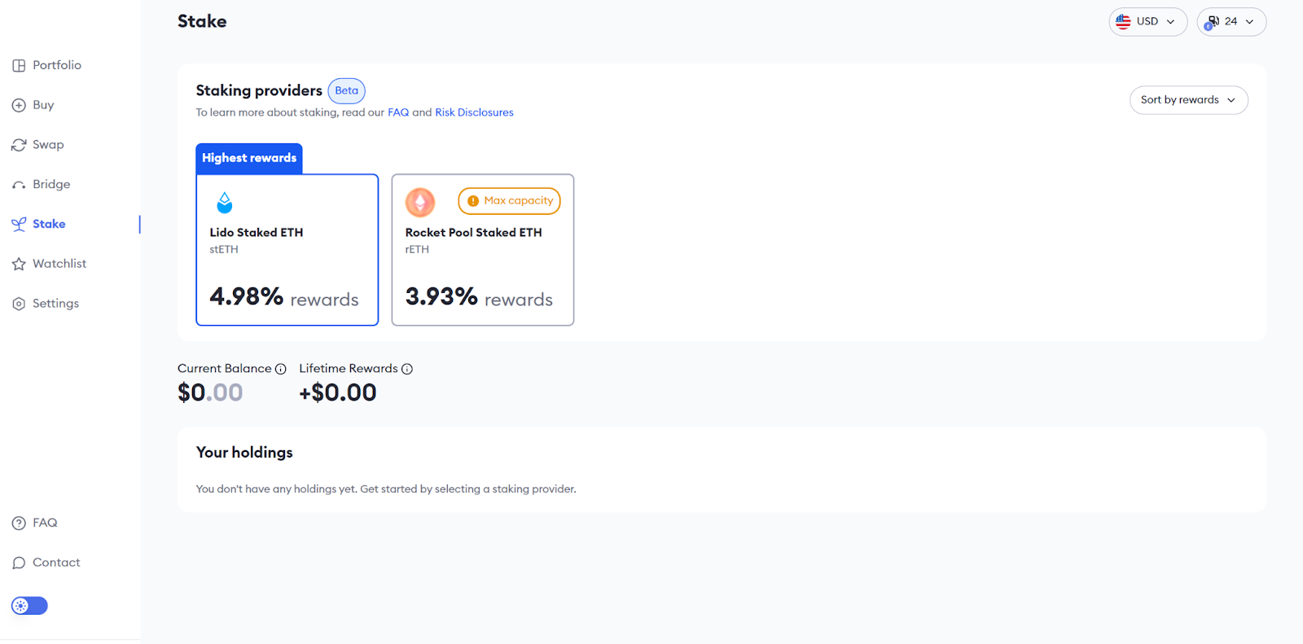
Task: Toggle the light/dark theme switch
Action: click(29, 606)
